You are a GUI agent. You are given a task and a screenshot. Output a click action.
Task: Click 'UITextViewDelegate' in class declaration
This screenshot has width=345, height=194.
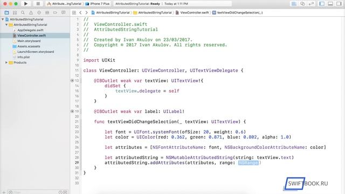pyautogui.click(x=214, y=71)
